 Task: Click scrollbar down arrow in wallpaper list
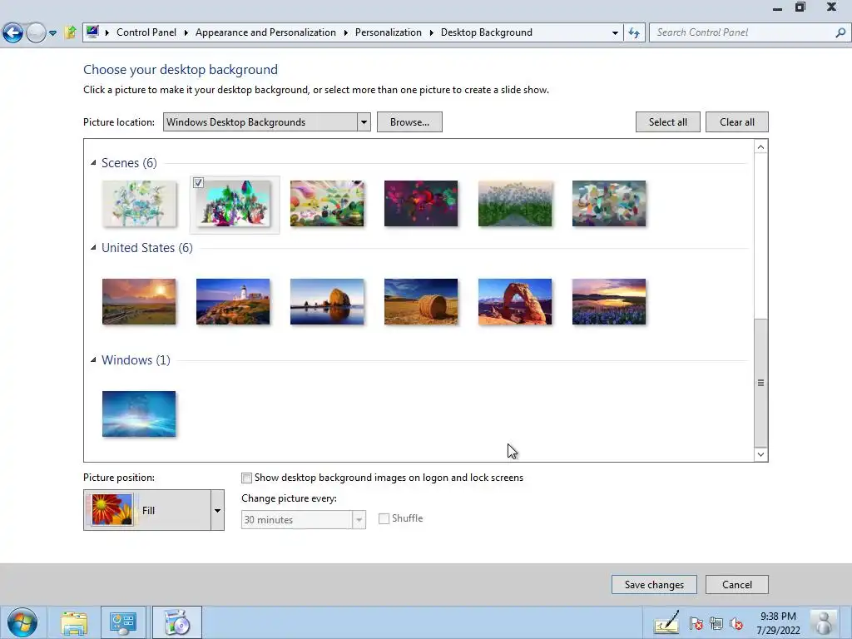760,454
